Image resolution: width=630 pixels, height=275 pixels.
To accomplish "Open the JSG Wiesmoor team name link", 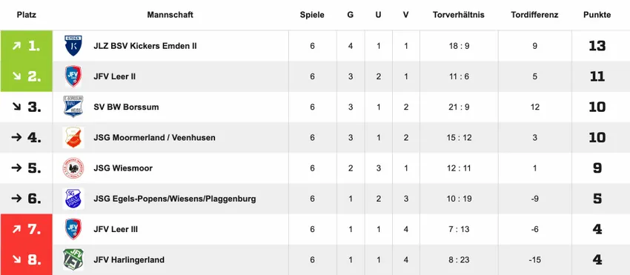I will pyautogui.click(x=123, y=168).
